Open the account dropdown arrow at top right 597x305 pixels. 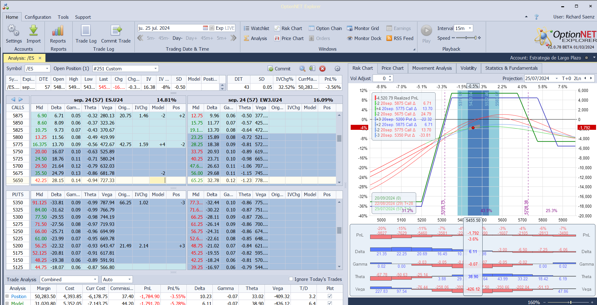pos(594,58)
